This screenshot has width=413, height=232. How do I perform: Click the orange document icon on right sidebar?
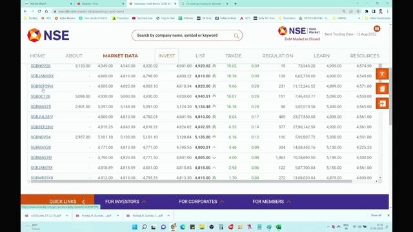coord(382,89)
